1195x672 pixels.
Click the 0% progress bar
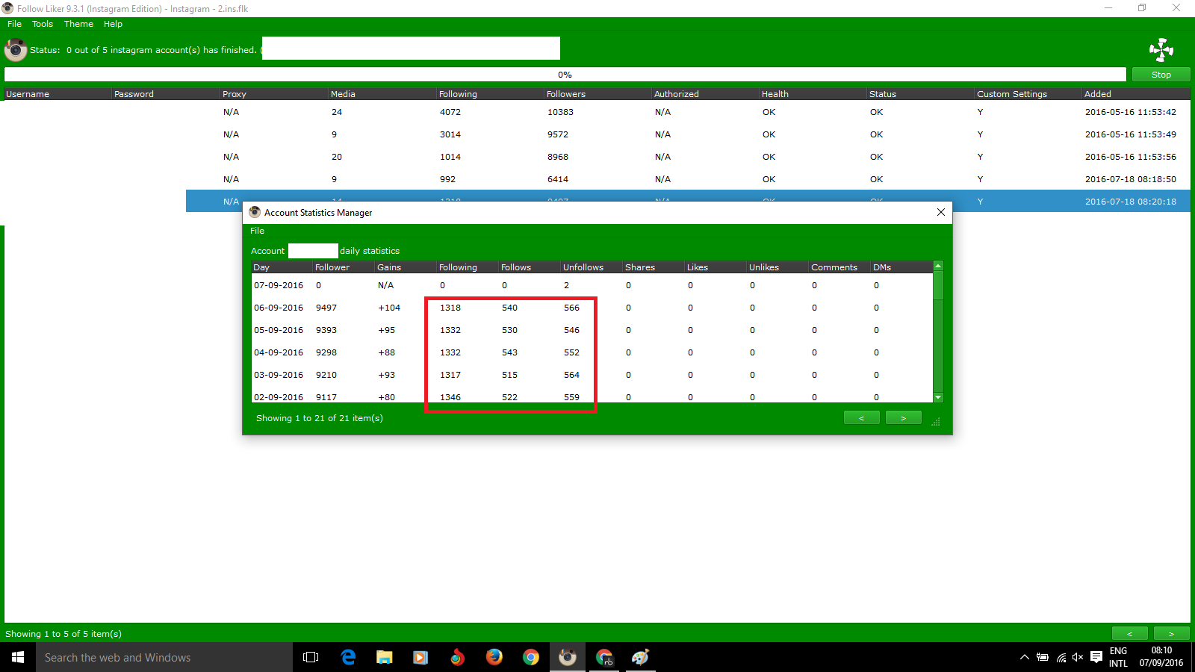click(565, 75)
